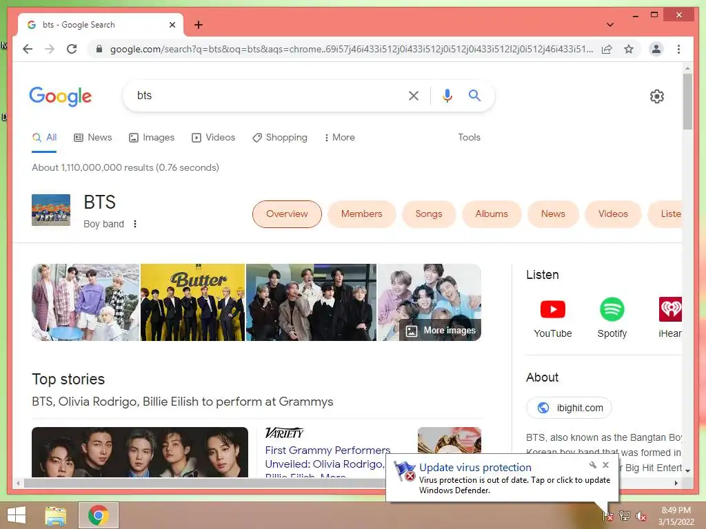Open the Action Center flag tray icon
Screen dimensions: 706x529
click(608, 516)
